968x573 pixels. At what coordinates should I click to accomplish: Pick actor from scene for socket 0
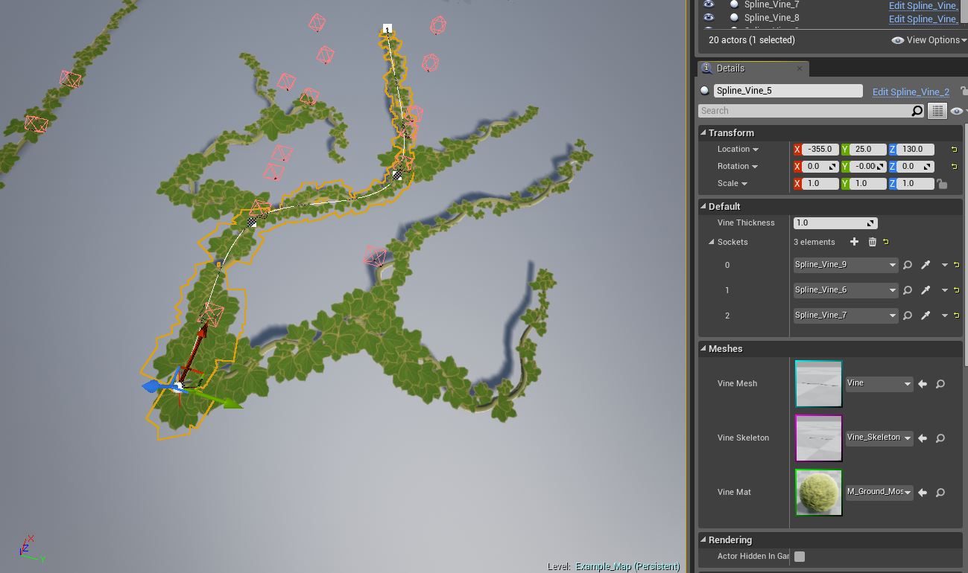(x=926, y=265)
